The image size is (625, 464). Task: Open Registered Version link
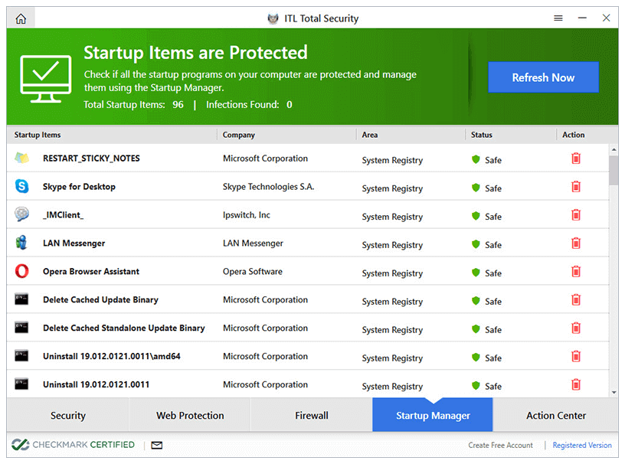(x=582, y=446)
